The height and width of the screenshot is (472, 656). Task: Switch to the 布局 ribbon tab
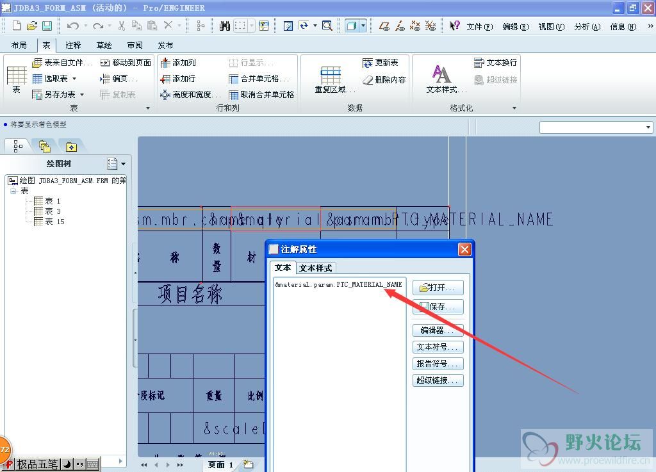(19, 45)
